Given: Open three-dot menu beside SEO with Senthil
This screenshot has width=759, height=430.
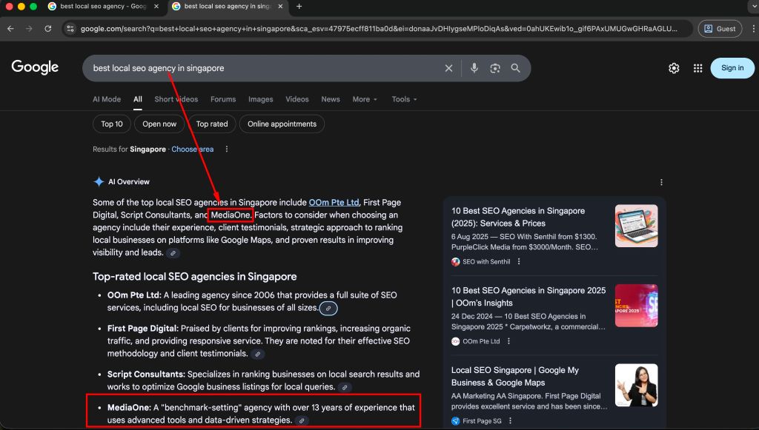Looking at the screenshot, I should [x=519, y=261].
